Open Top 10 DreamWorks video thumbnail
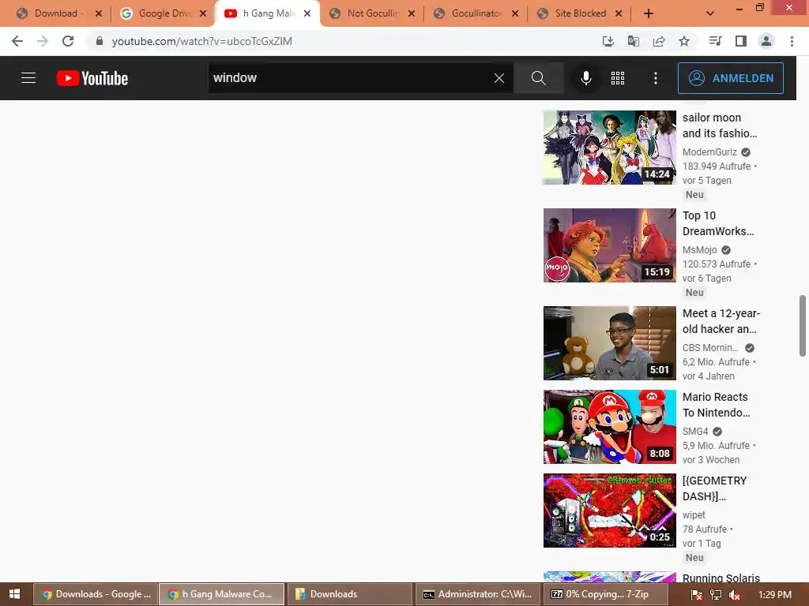Image resolution: width=809 pixels, height=606 pixels. [x=609, y=245]
